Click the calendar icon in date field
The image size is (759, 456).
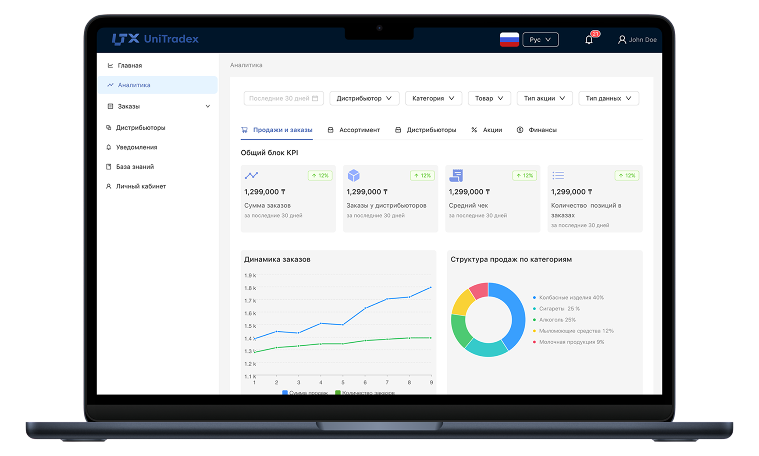pos(315,98)
